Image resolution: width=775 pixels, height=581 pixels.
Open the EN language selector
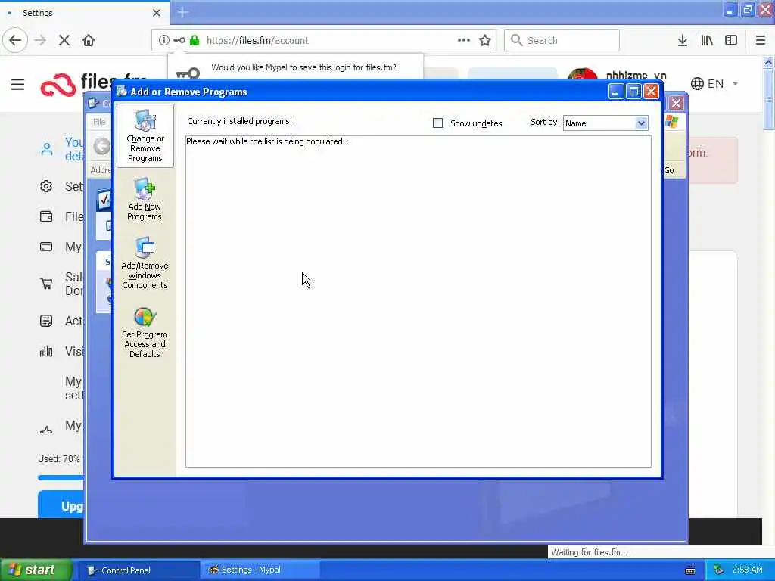pyautogui.click(x=714, y=84)
